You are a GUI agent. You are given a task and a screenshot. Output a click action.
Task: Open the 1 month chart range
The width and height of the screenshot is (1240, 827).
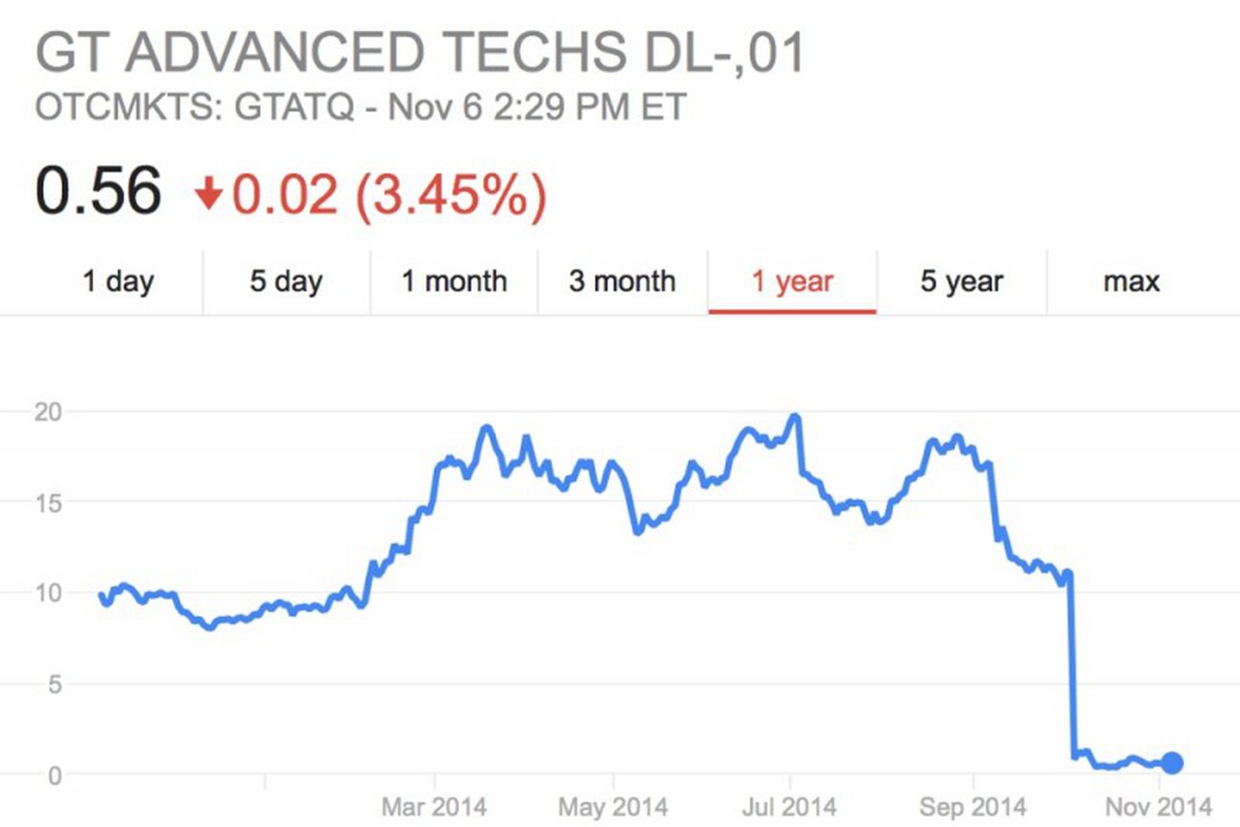(x=453, y=281)
